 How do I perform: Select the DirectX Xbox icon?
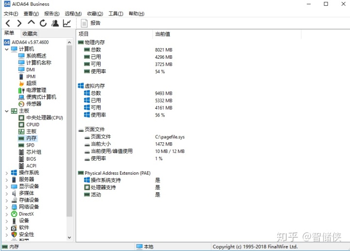[14, 214]
